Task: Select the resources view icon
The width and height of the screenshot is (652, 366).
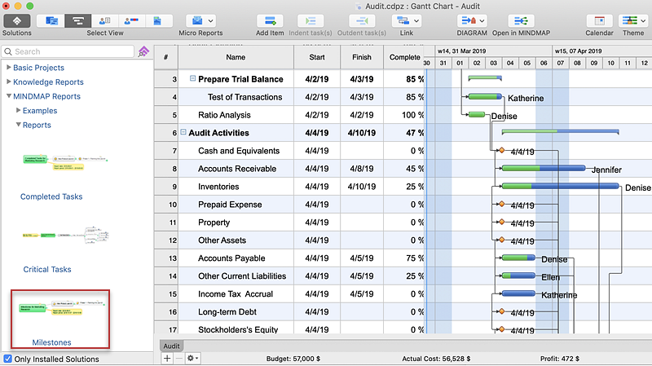Action: pos(104,21)
